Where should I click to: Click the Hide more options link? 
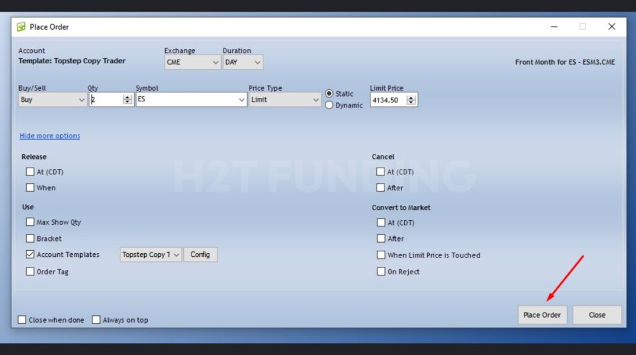point(50,136)
